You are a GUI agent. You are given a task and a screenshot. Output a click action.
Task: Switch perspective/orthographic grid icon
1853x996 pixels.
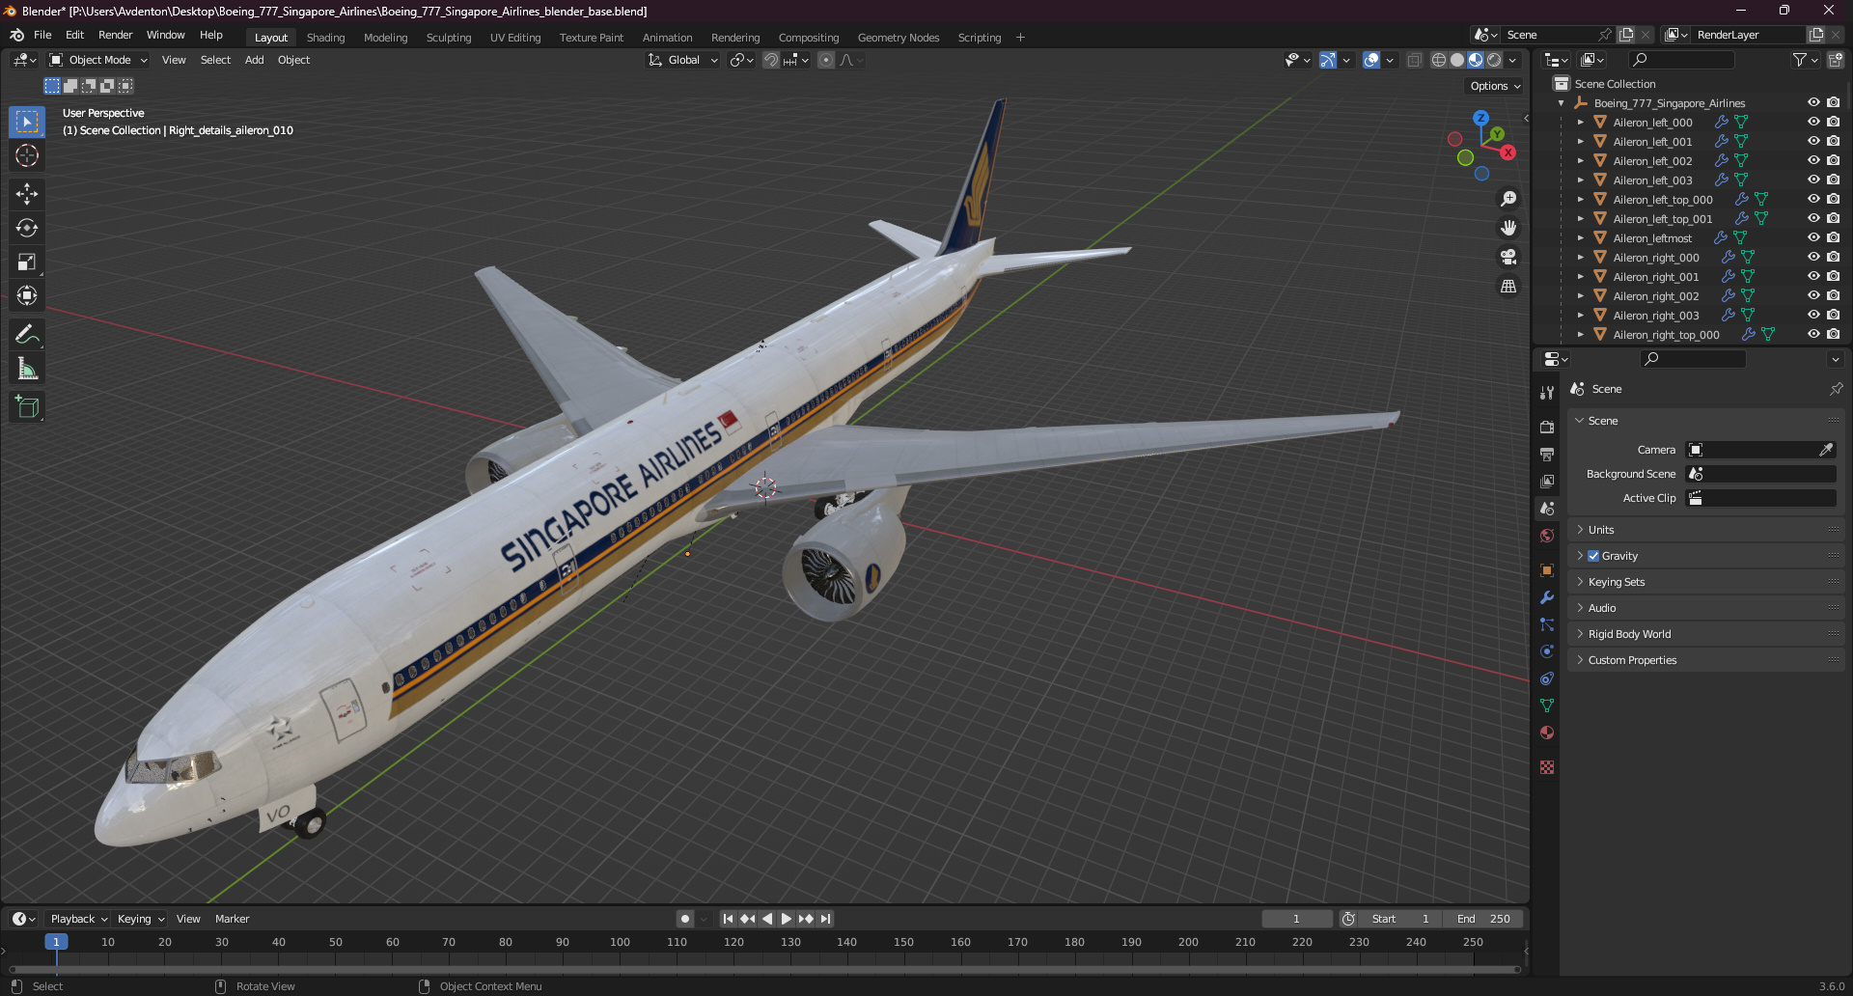pos(1508,286)
